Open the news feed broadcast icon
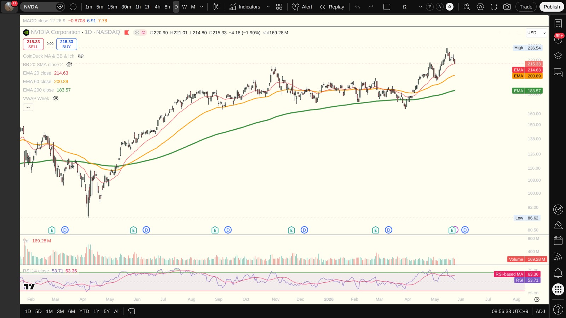 point(558,257)
